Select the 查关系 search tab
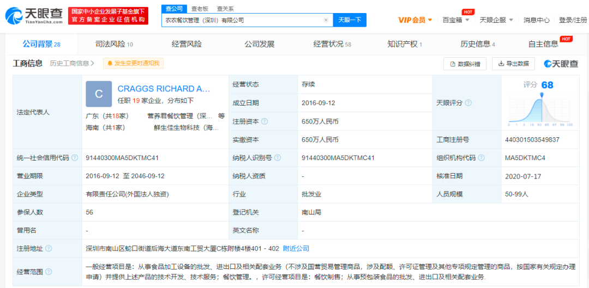This screenshot has height=288, width=589. coord(225,8)
